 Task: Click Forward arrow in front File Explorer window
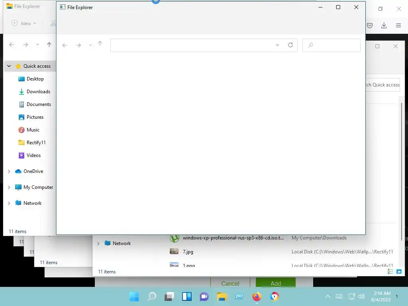(x=78, y=45)
